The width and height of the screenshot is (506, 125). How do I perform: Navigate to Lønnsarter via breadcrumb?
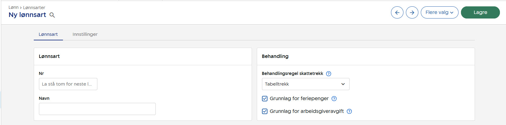[x=34, y=7]
